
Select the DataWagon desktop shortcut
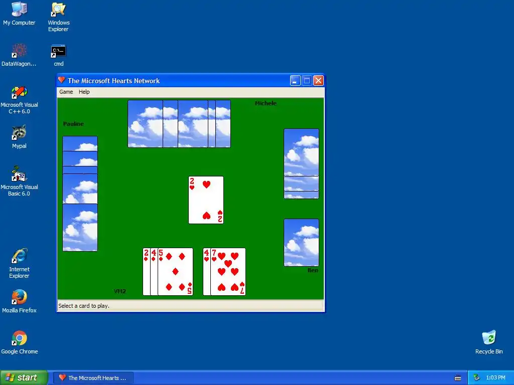pos(19,55)
